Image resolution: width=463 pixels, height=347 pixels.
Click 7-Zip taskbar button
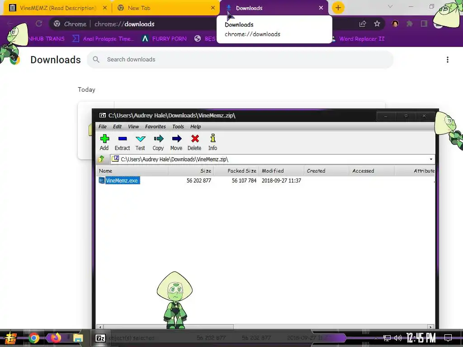click(100, 338)
